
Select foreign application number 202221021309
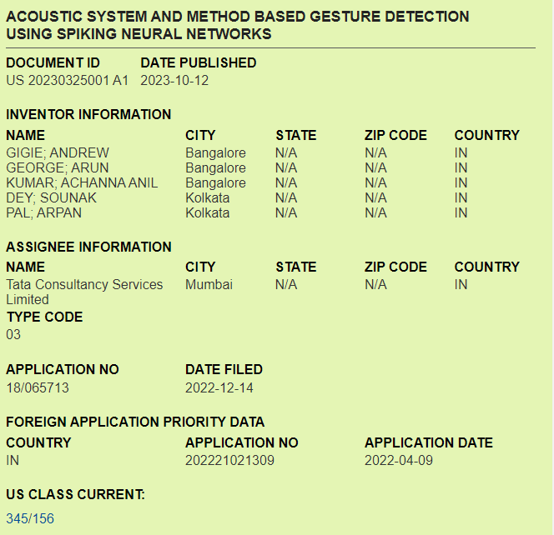[x=229, y=461]
